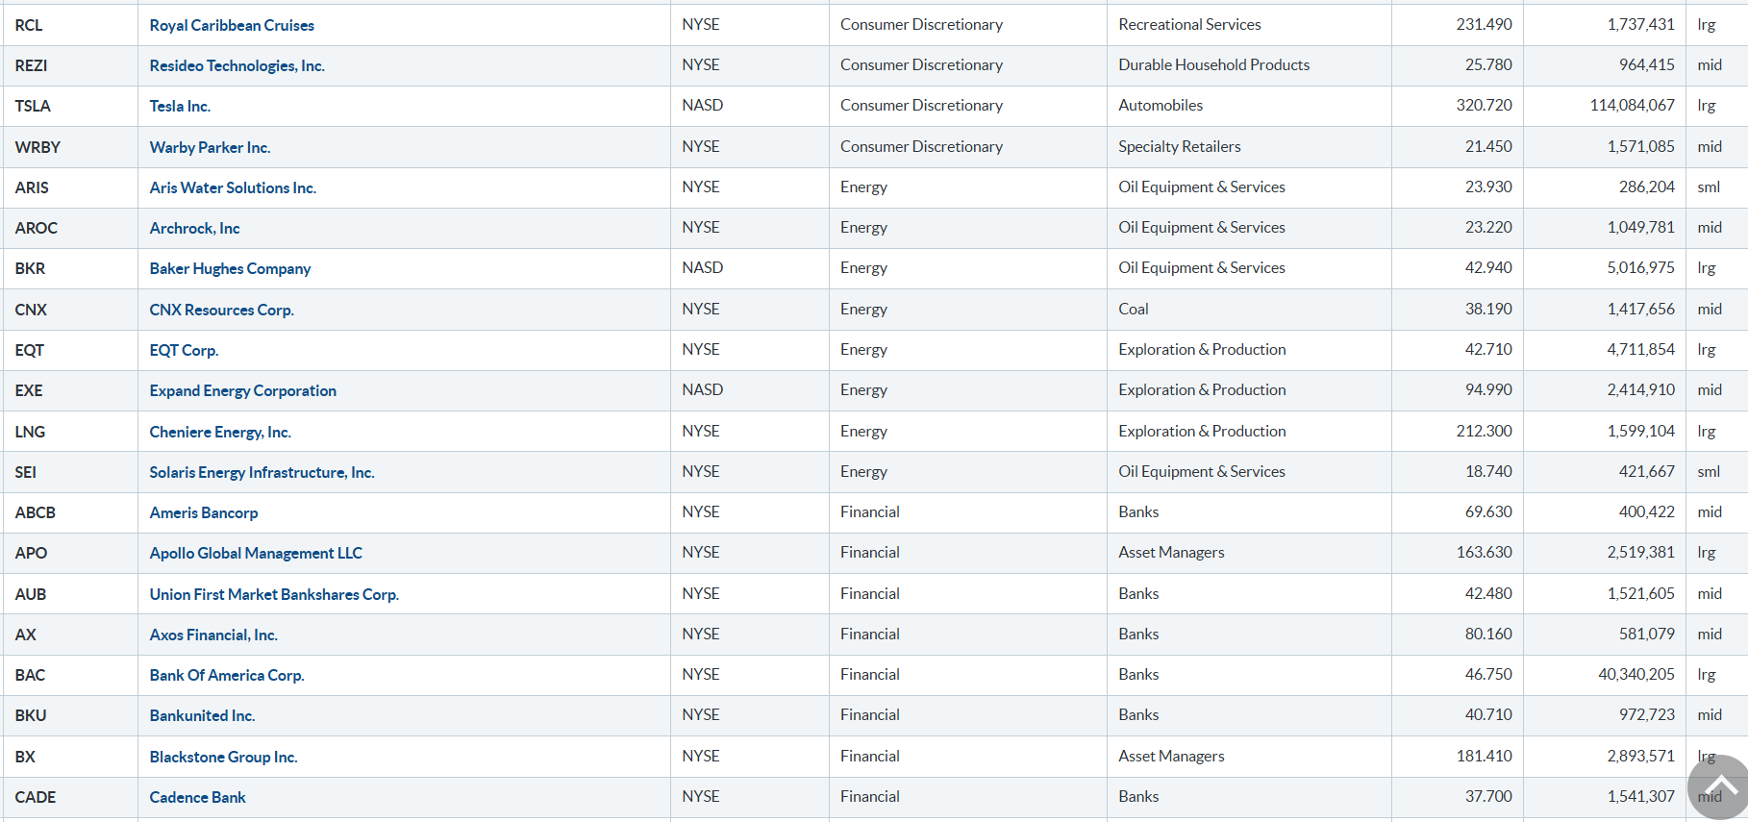1748x822 pixels.
Task: Open Cheniere Energy, Inc. link
Action: pos(220,432)
